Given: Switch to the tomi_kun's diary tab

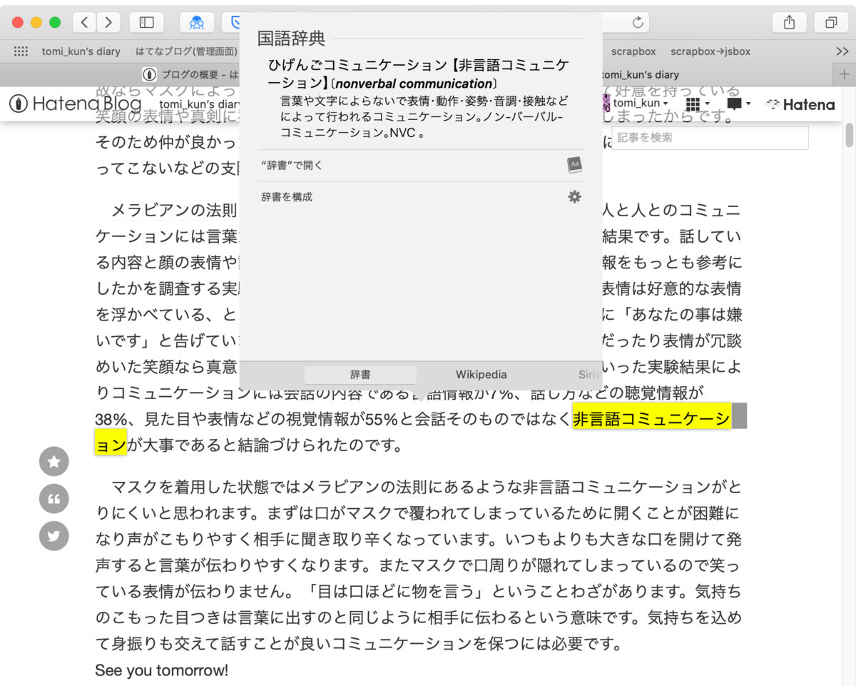Looking at the screenshot, I should pyautogui.click(x=640, y=74).
